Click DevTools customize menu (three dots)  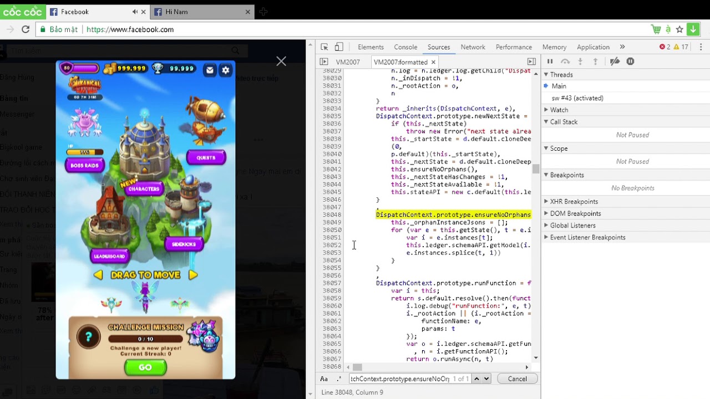click(702, 47)
